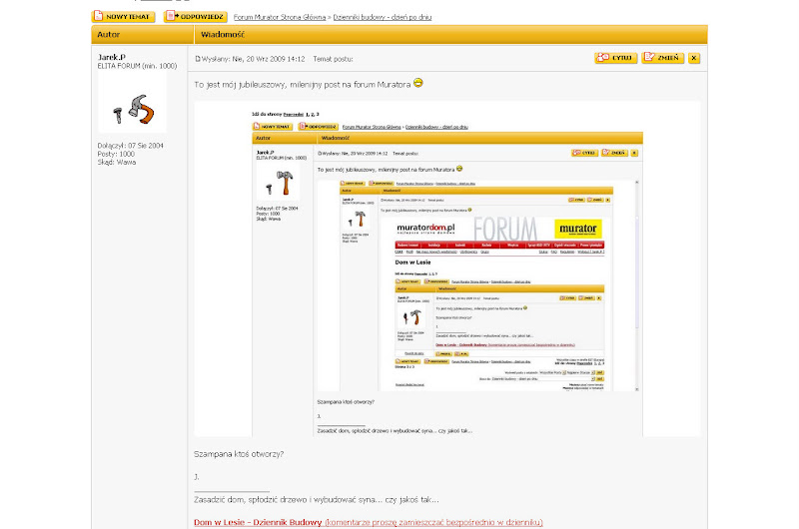Click Dom w Lesie heading in nested image

[412, 263]
